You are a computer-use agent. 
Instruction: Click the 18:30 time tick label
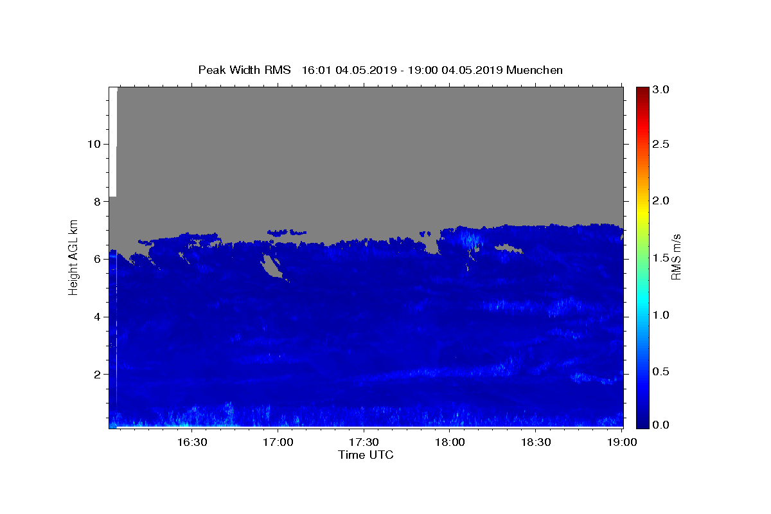click(x=536, y=442)
